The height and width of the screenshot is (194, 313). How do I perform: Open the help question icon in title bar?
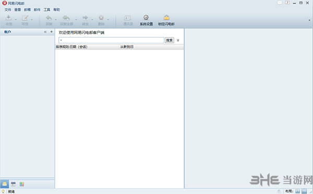coord(287,3)
